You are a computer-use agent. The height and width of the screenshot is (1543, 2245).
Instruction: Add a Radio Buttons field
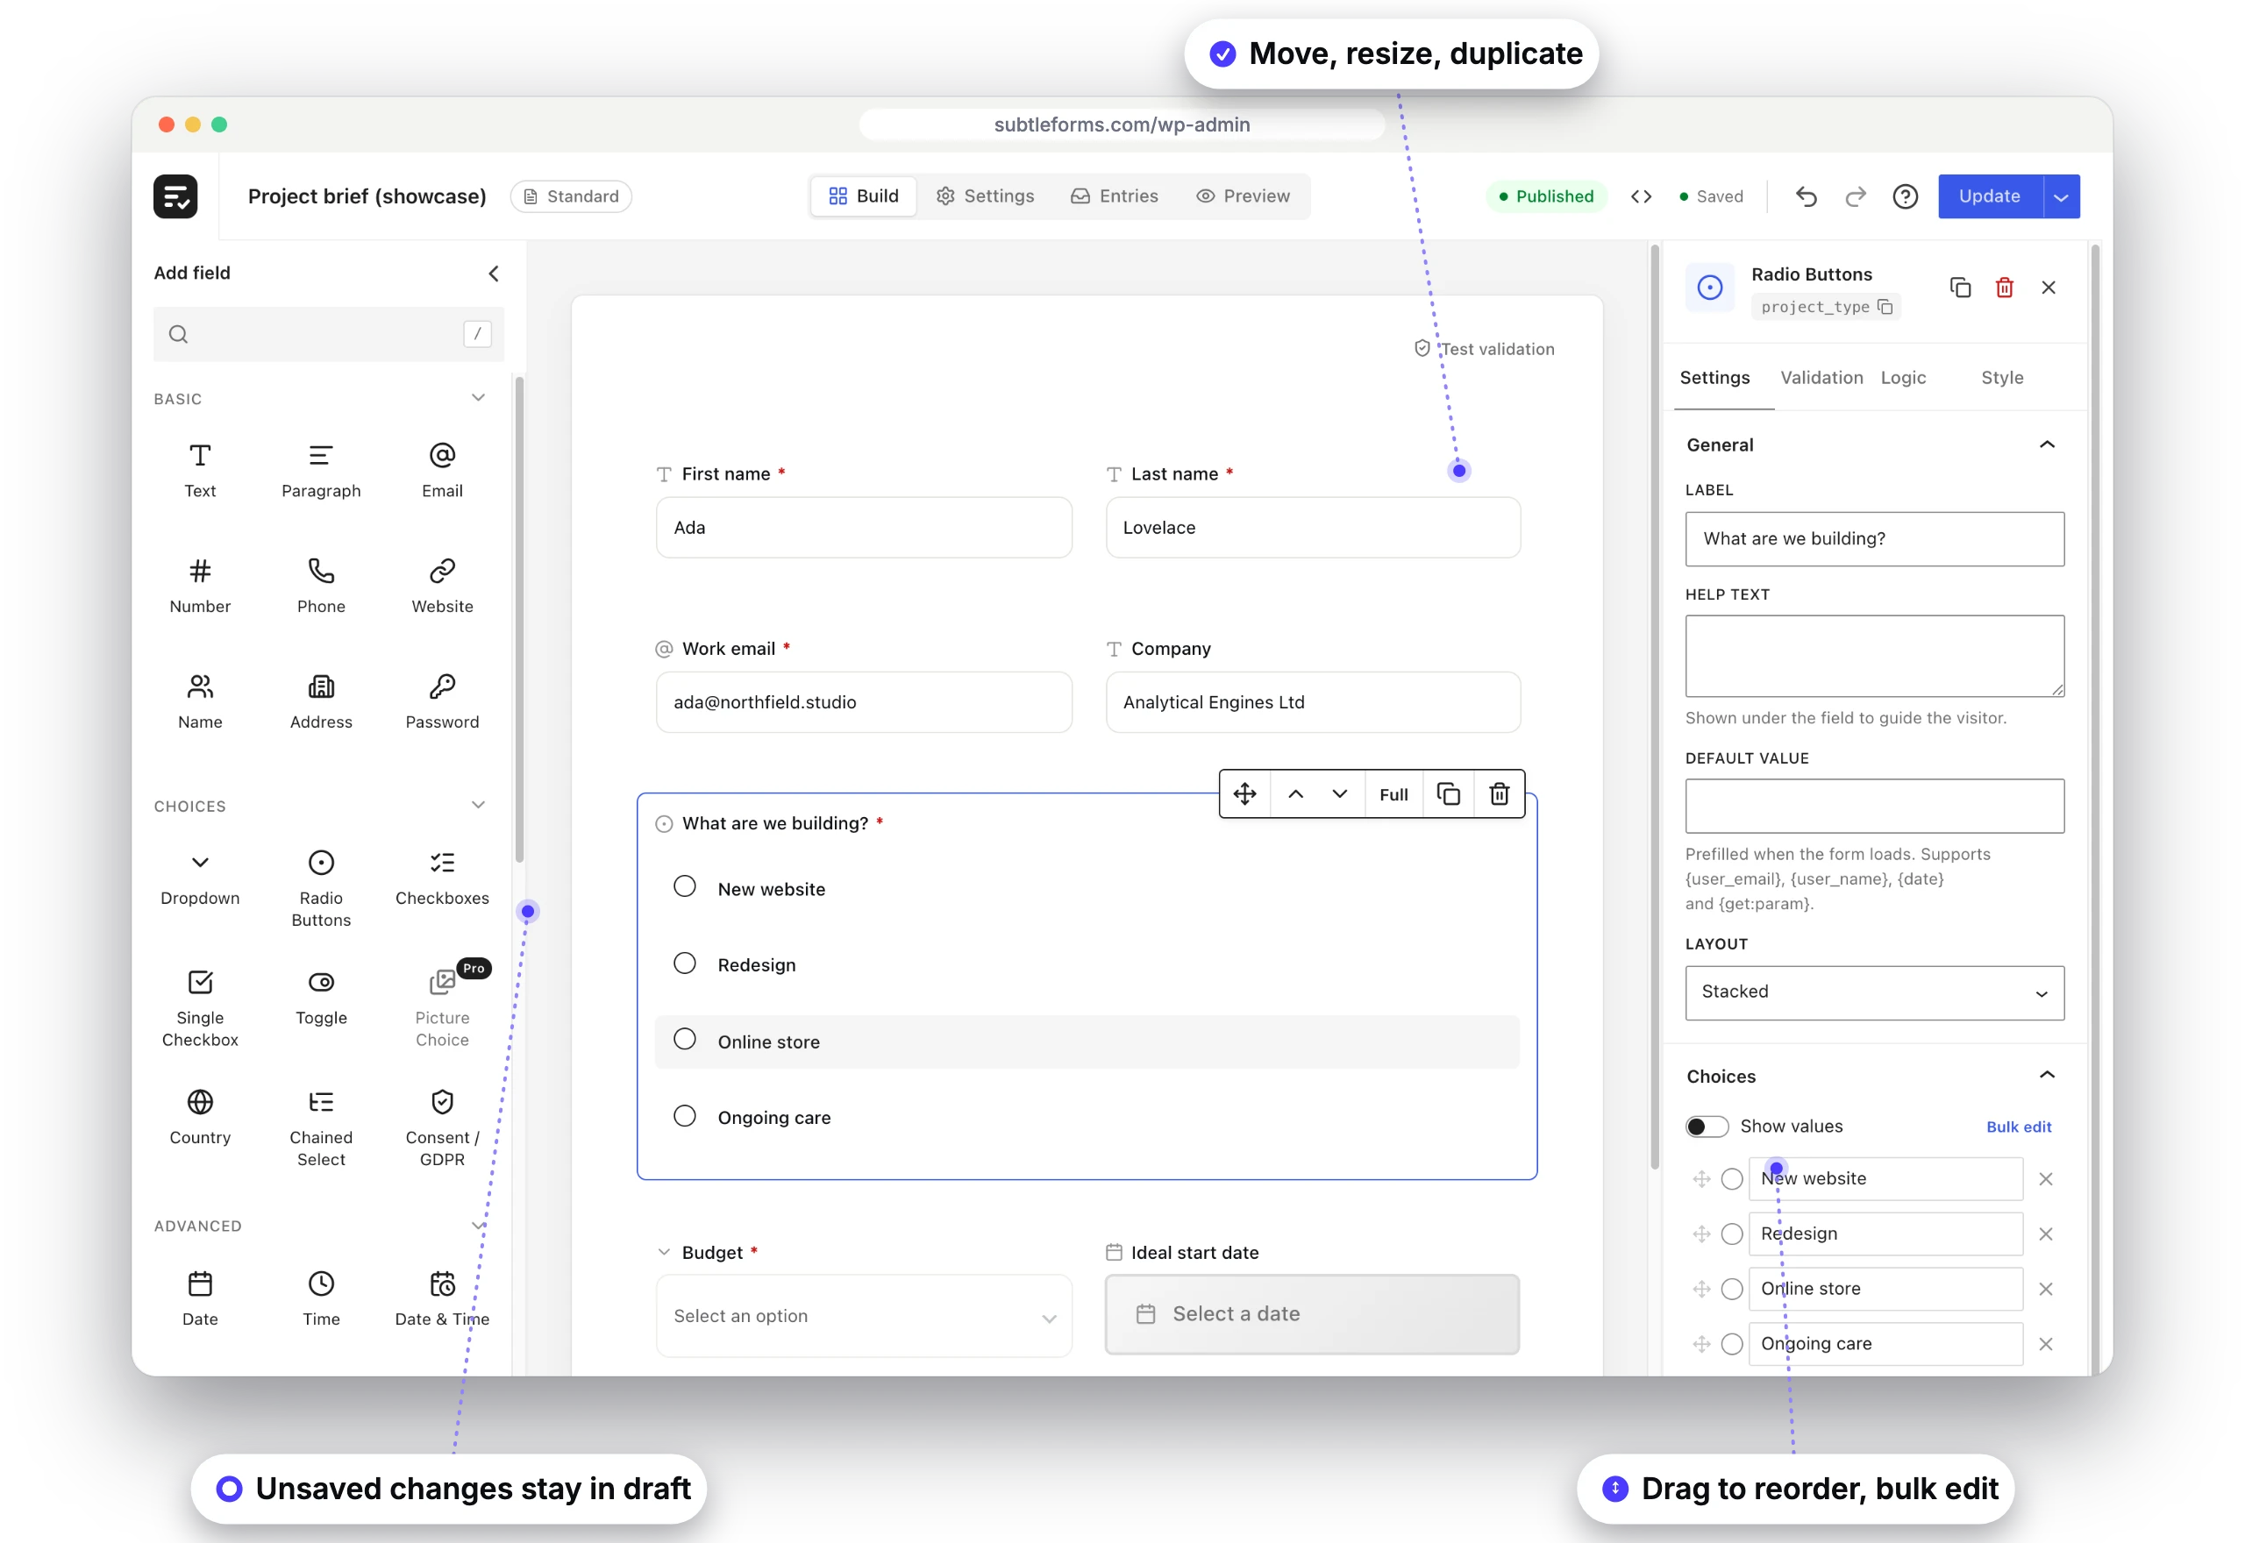tap(321, 888)
